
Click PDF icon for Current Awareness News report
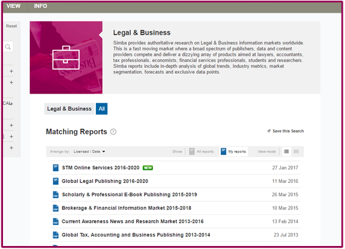[56, 221]
